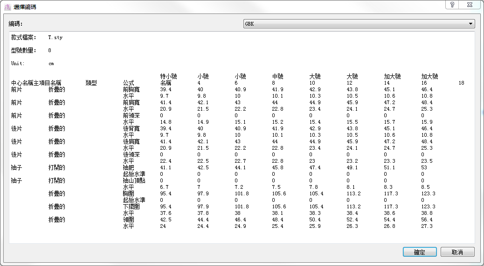Confirm encoding with the 確定 button

420,252
